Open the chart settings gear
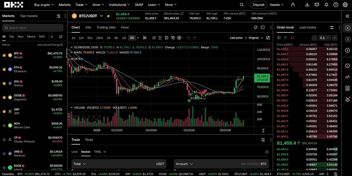This screenshot has width=352, height=176. 179,38
